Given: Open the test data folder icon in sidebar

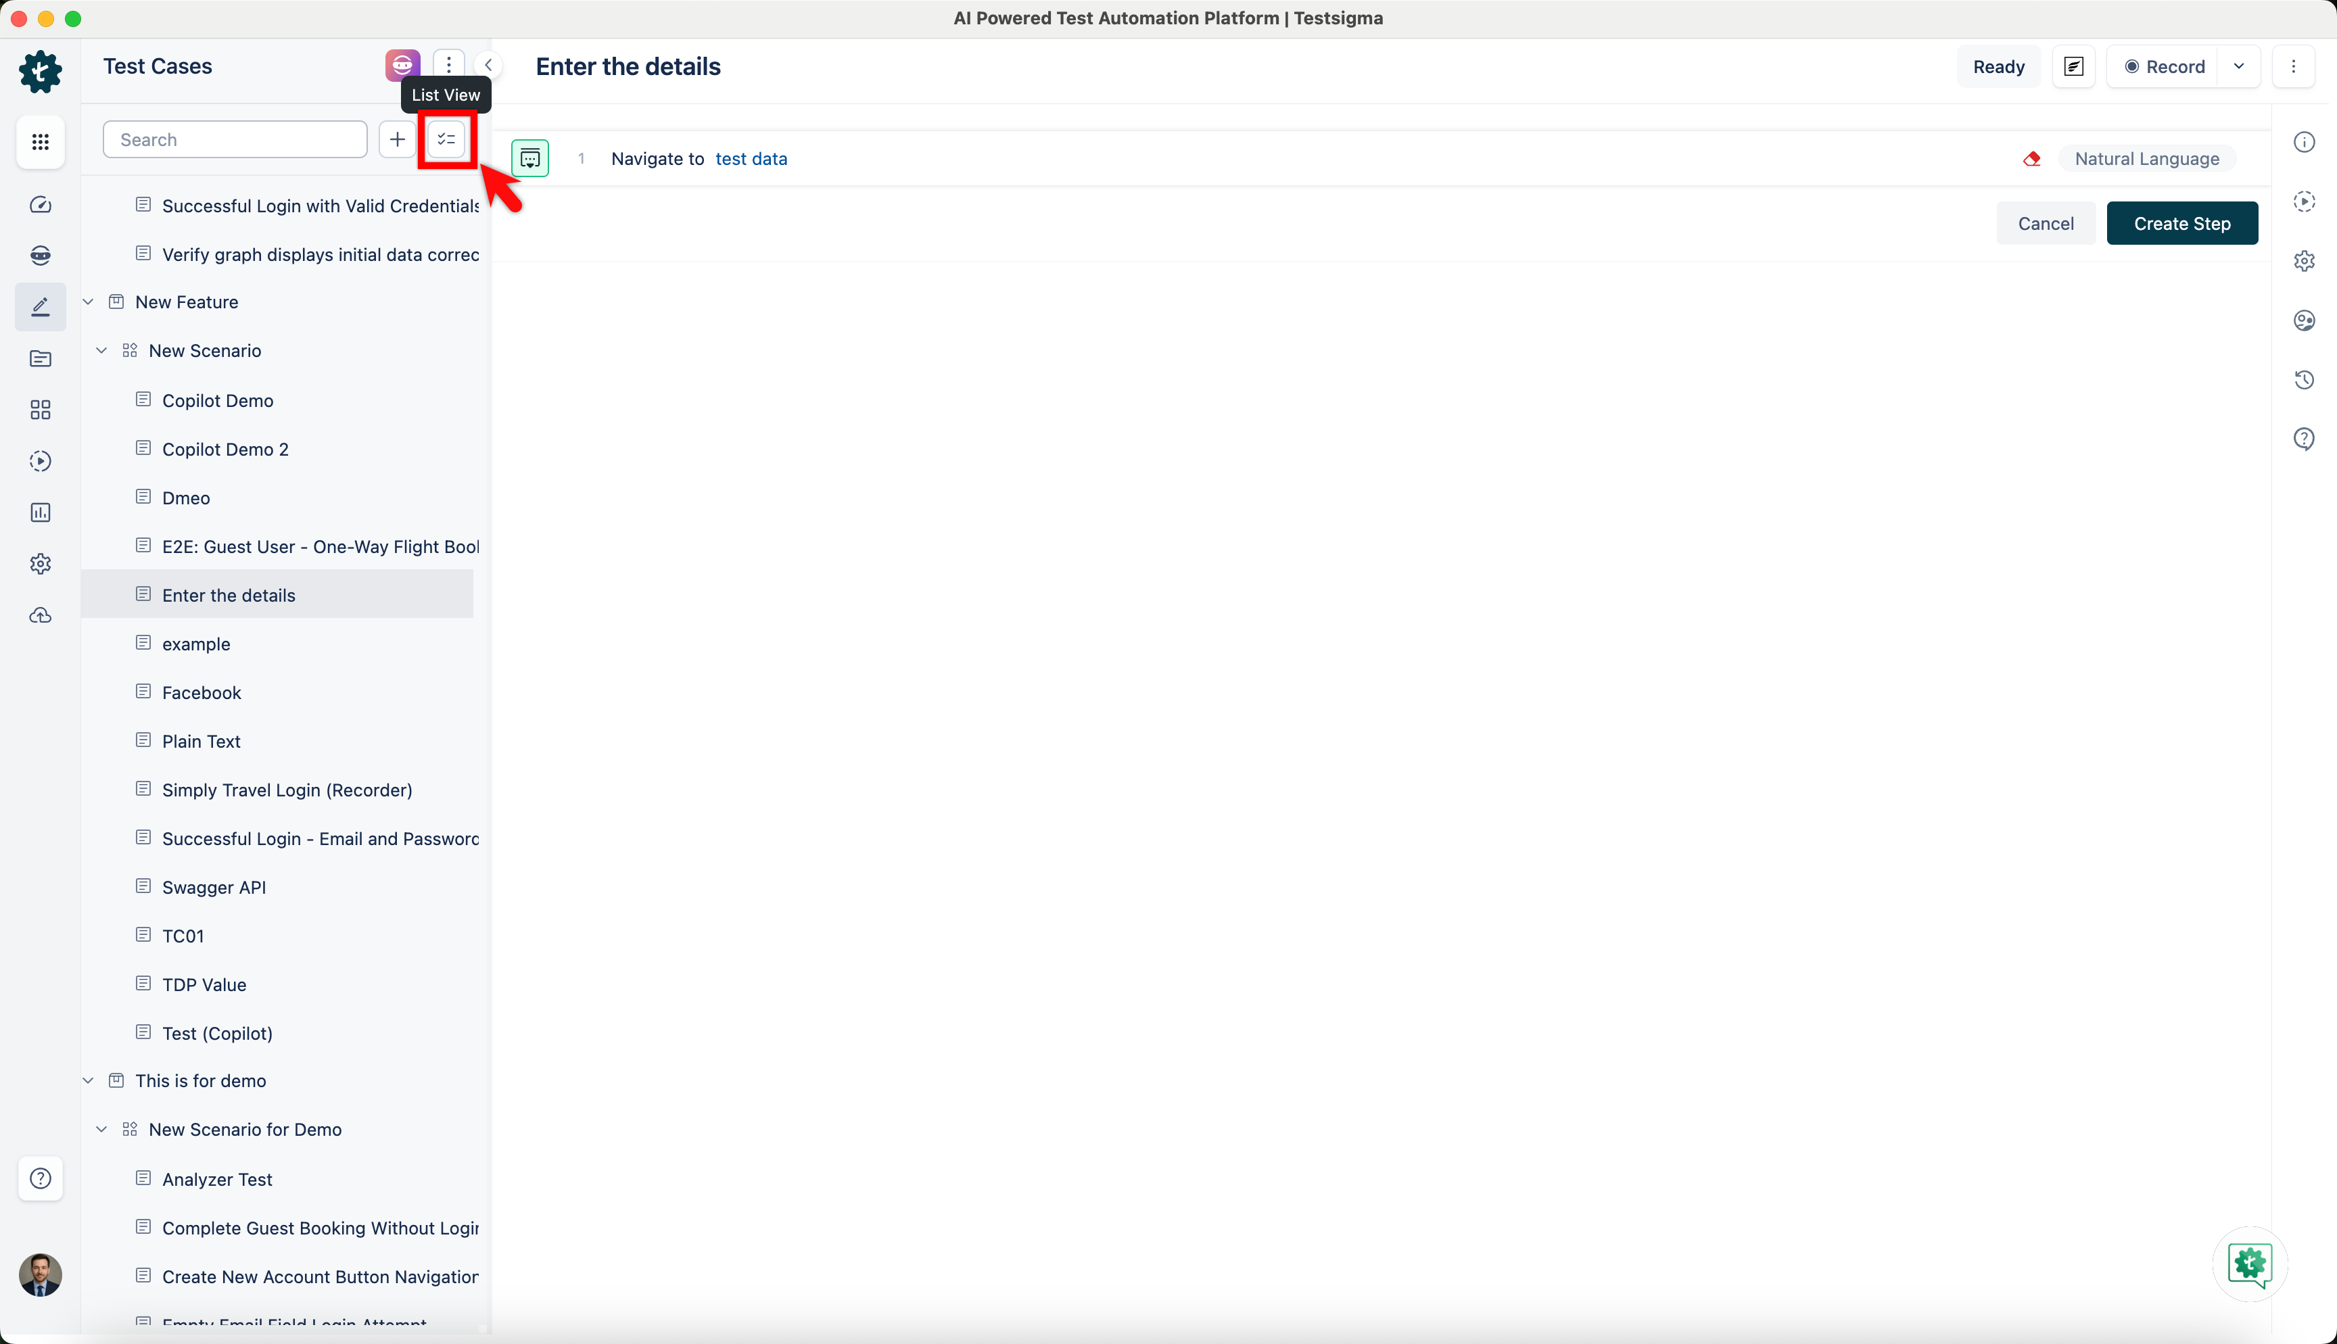Looking at the screenshot, I should 40,359.
